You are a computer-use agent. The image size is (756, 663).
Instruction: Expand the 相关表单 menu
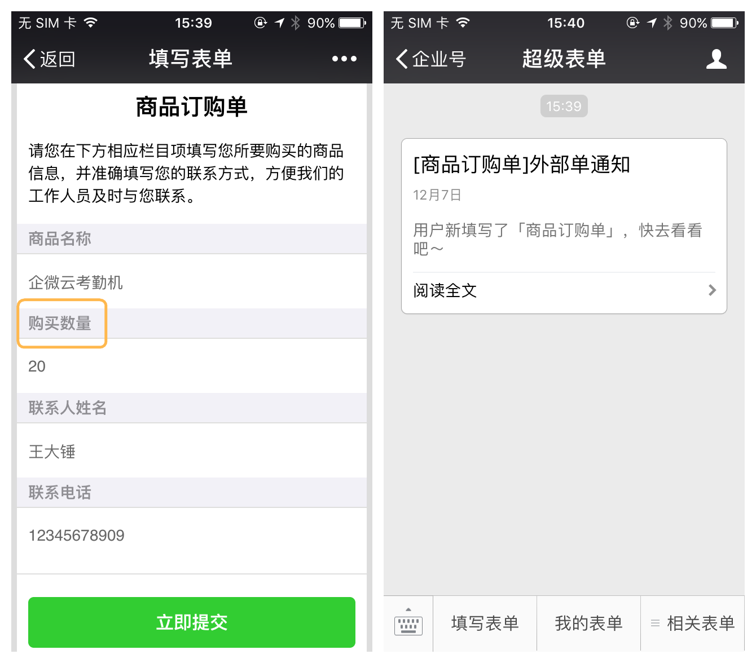click(693, 623)
